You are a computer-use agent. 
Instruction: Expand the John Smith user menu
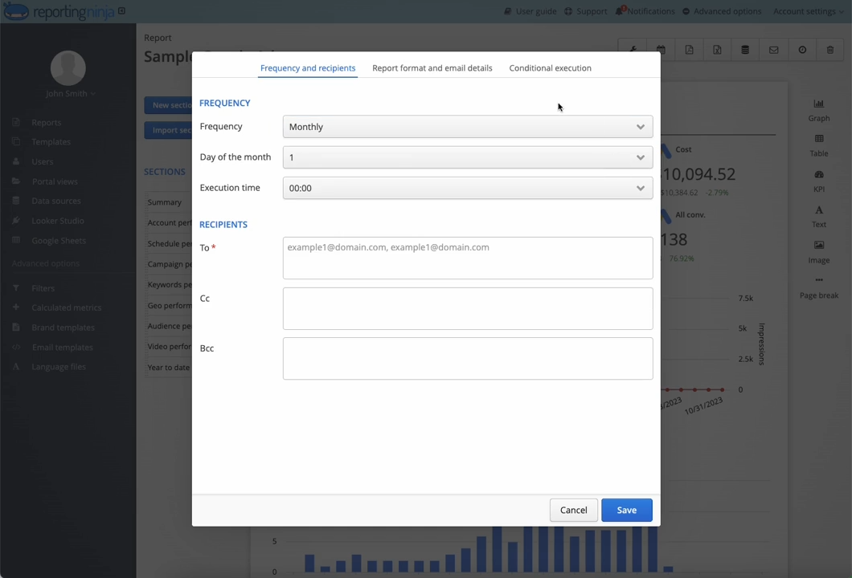click(x=71, y=93)
